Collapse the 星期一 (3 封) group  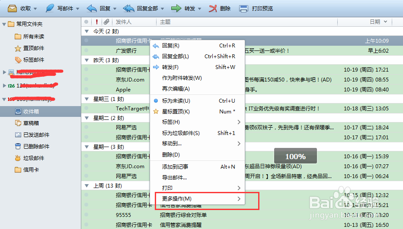coord(87,147)
